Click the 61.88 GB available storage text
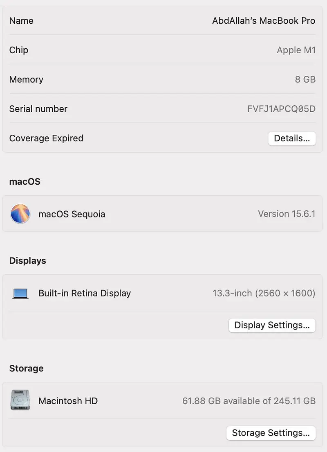 [249, 401]
